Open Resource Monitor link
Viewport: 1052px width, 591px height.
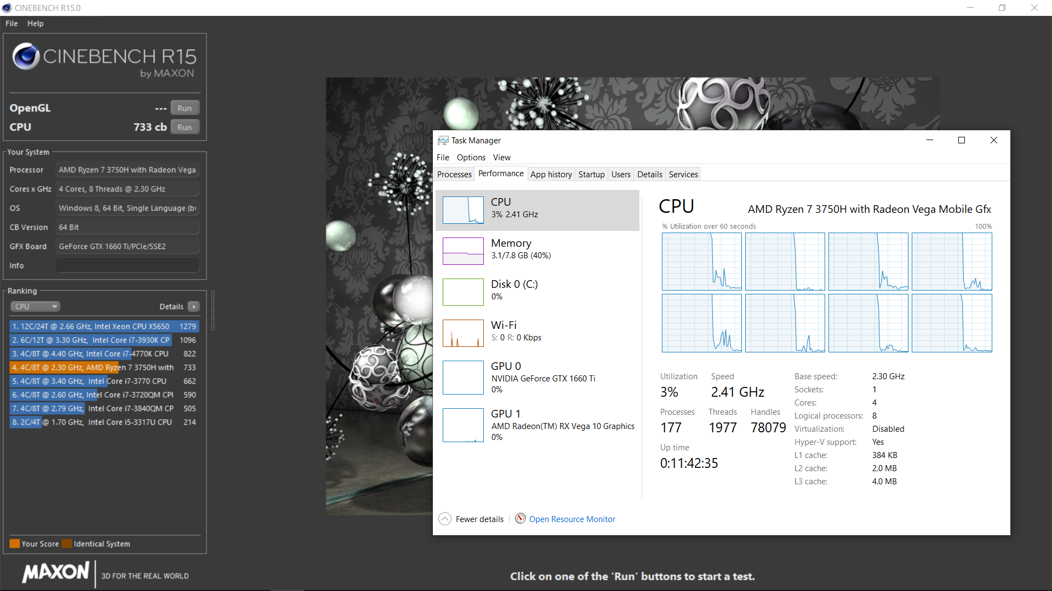coord(571,519)
